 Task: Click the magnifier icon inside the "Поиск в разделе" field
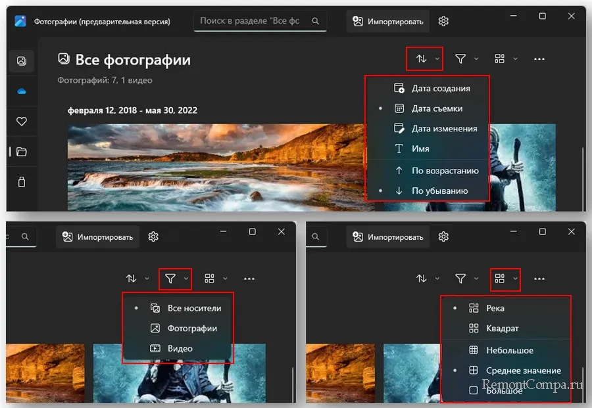(315, 21)
